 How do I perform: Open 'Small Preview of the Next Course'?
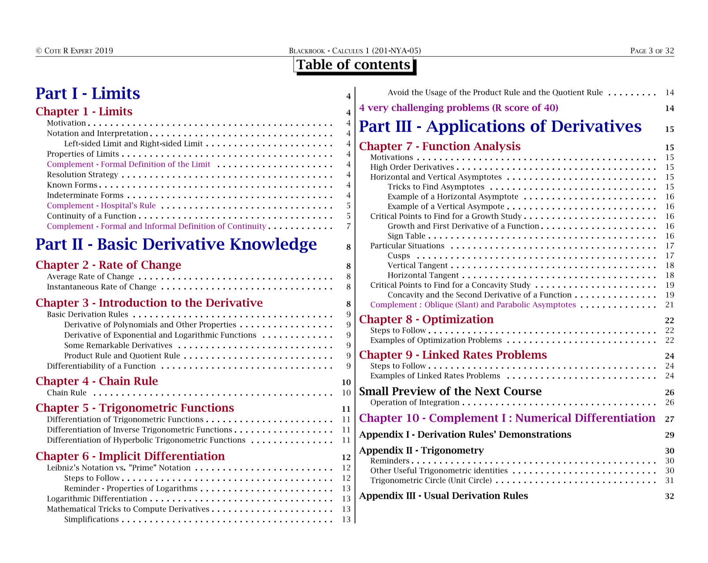pos(450,392)
